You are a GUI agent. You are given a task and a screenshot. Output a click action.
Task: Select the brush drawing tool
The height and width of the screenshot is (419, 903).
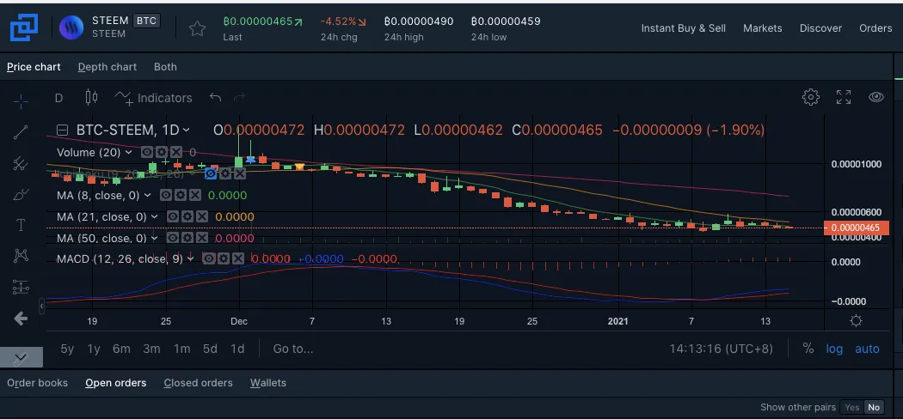(21, 194)
